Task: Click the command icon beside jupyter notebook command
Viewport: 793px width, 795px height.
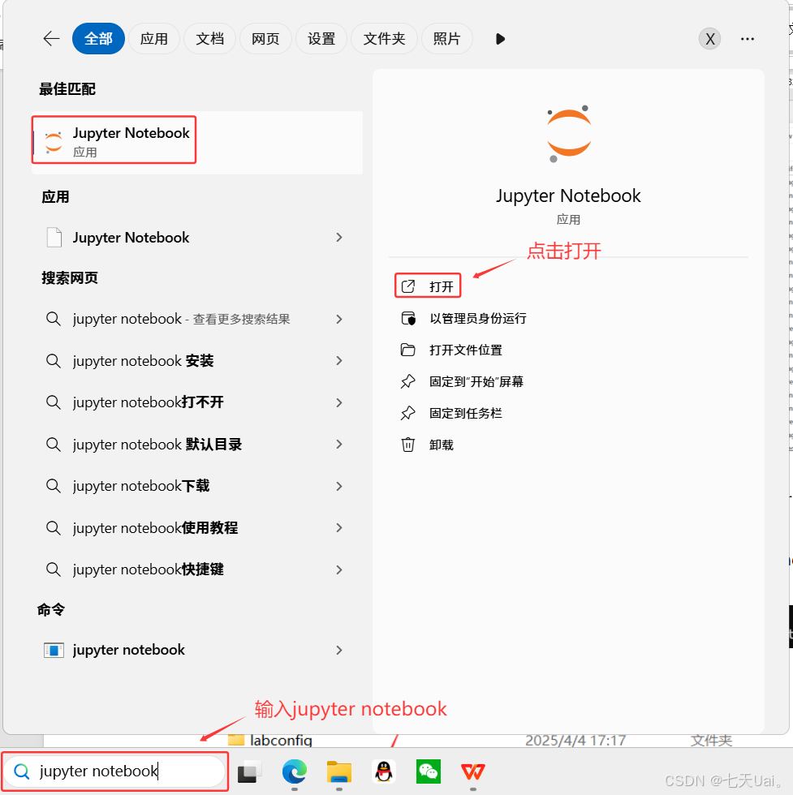Action: tap(54, 650)
